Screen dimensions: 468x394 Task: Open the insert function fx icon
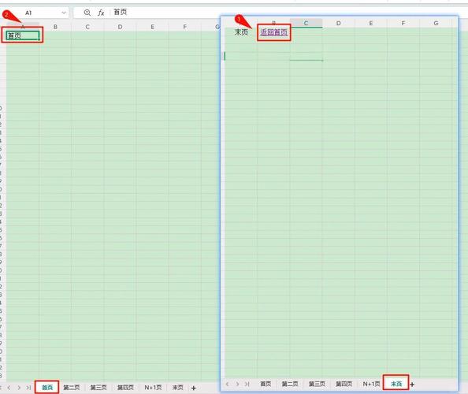pyautogui.click(x=101, y=13)
